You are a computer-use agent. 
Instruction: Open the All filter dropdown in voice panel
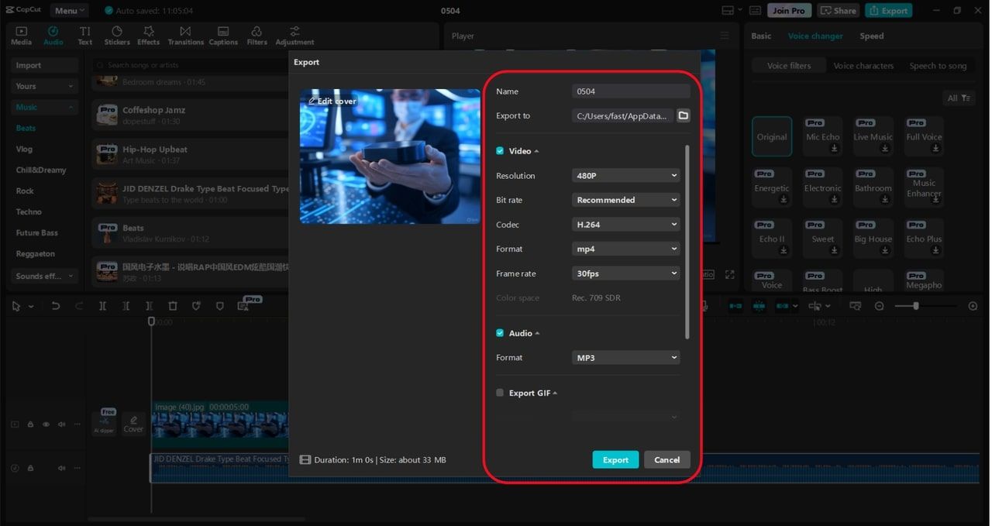959,98
